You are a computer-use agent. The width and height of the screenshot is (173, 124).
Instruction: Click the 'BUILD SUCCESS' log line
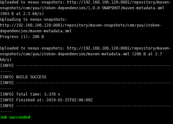[23, 77]
